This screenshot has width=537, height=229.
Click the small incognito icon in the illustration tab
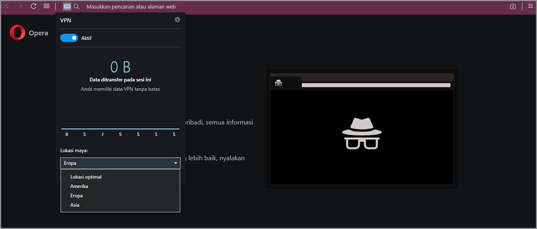278,83
